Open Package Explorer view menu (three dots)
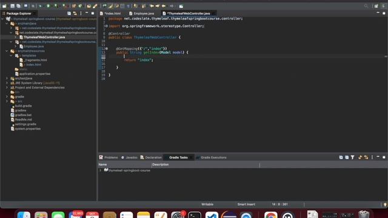Image resolution: width=388 pixels, height=218 pixels. 81,13
